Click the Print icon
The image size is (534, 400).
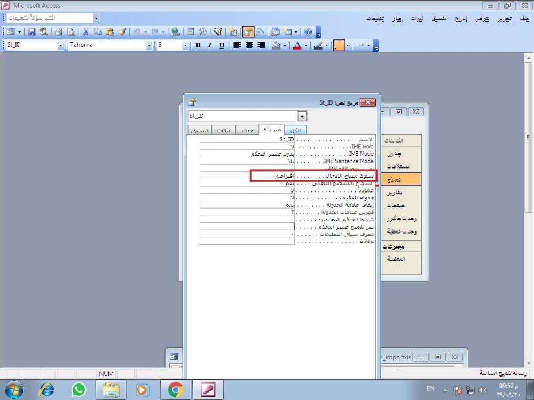pyautogui.click(x=59, y=32)
